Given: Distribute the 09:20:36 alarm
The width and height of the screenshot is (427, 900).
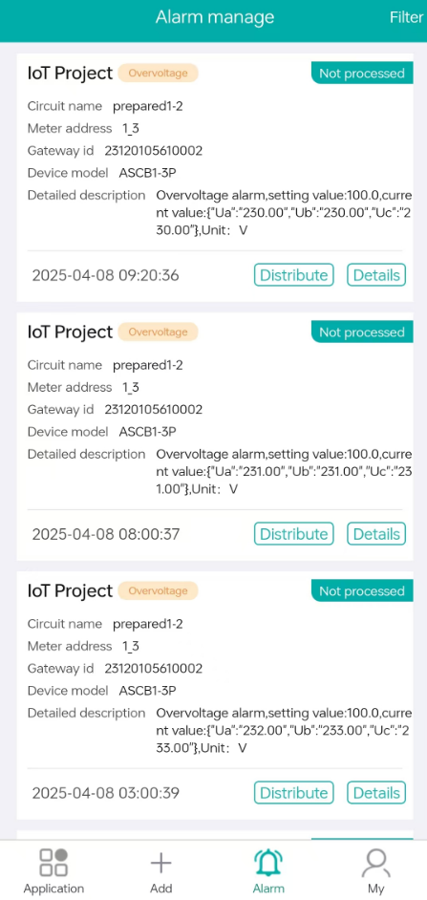Looking at the screenshot, I should pos(294,275).
